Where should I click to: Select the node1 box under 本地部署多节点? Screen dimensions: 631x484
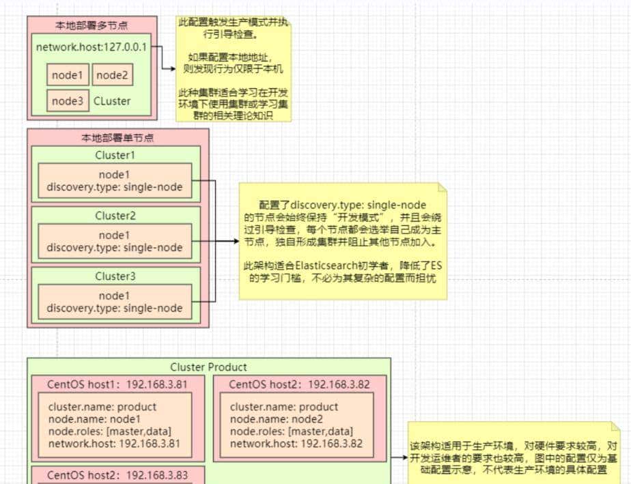67,75
